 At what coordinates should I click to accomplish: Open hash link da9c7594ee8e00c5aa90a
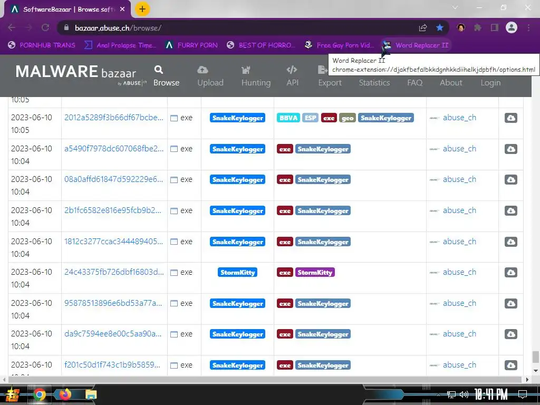pos(113,333)
